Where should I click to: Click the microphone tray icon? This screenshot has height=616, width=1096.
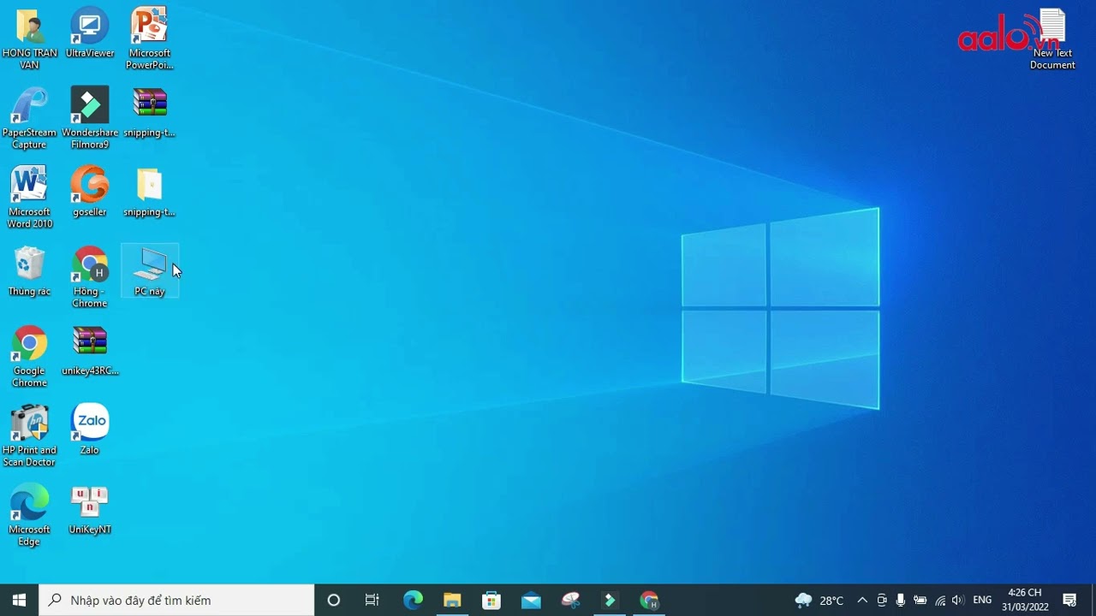click(901, 601)
